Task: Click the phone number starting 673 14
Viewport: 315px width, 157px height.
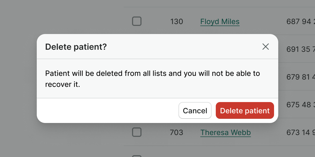Action: pyautogui.click(x=300, y=133)
